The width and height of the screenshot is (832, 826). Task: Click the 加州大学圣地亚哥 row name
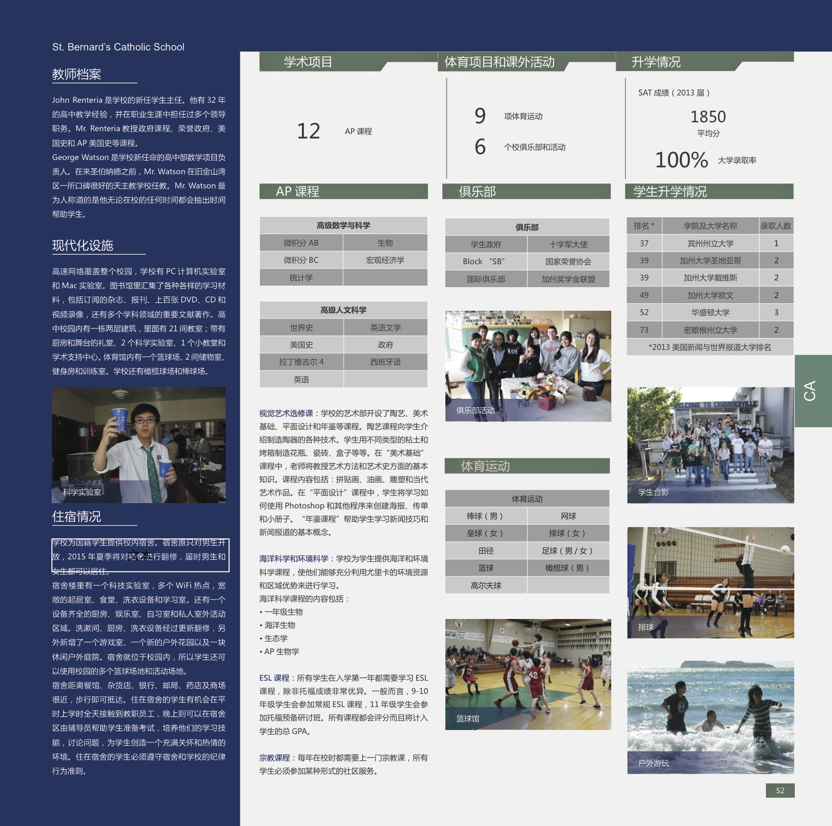tap(710, 260)
